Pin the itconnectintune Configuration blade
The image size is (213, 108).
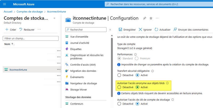pos(145,18)
